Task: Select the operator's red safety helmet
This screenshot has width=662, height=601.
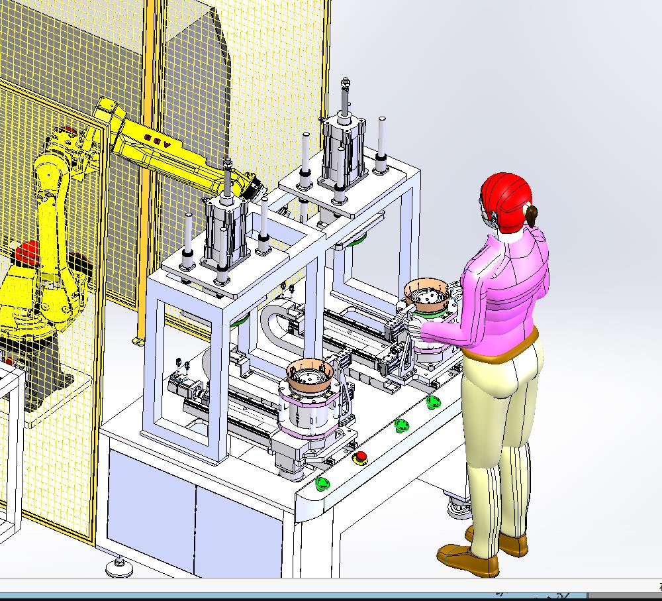Action: tap(506, 201)
